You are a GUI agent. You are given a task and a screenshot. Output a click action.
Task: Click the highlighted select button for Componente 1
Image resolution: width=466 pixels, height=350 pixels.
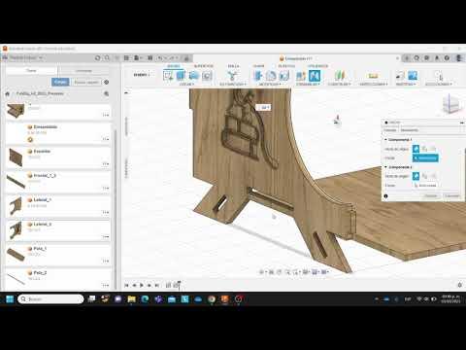(x=425, y=158)
